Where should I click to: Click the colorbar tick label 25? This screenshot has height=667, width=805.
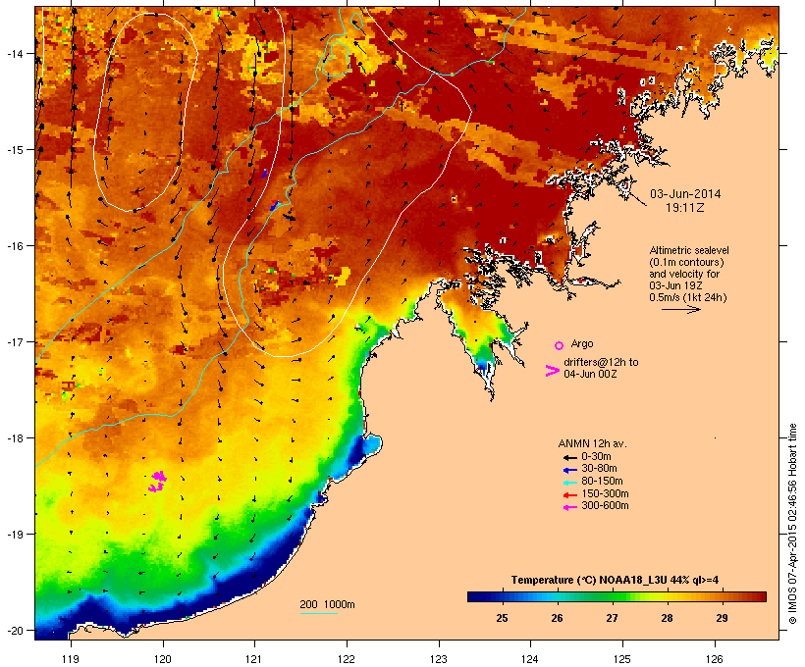[x=502, y=618]
